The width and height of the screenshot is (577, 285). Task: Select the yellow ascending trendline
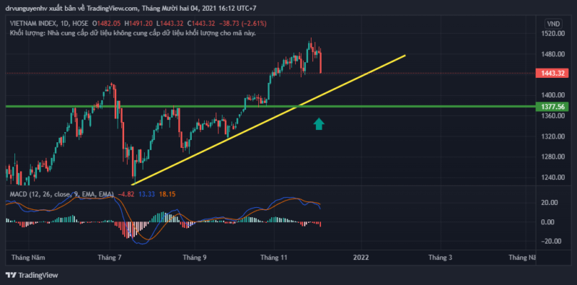pyautogui.click(x=268, y=120)
